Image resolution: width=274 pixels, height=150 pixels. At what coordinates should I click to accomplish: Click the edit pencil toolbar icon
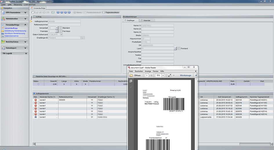pyautogui.click(x=40, y=12)
